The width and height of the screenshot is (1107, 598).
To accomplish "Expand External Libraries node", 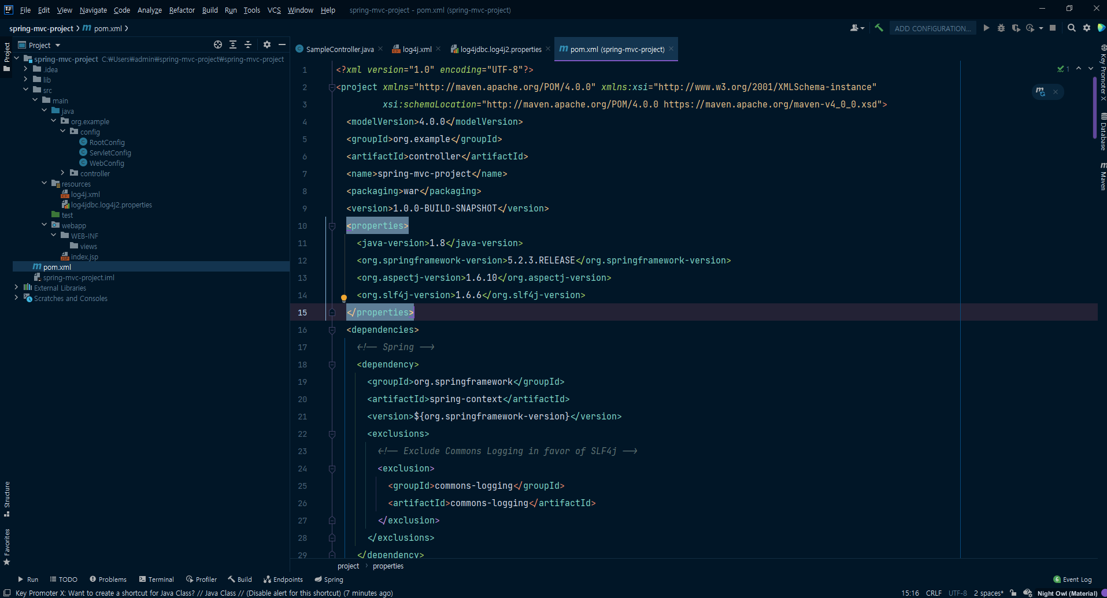I will (16, 287).
